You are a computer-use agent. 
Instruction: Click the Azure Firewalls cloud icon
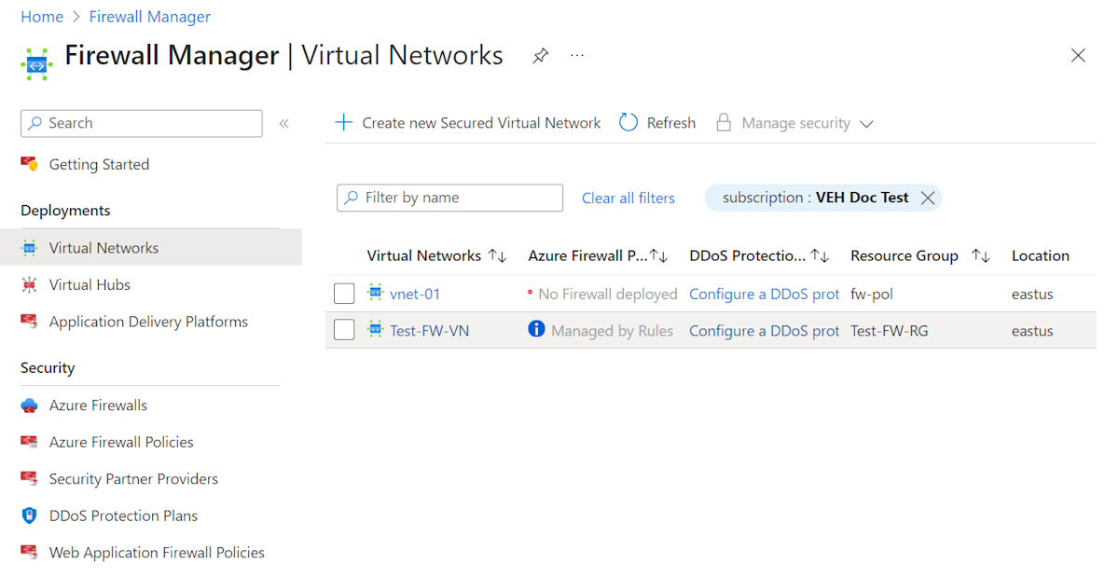[x=30, y=405]
